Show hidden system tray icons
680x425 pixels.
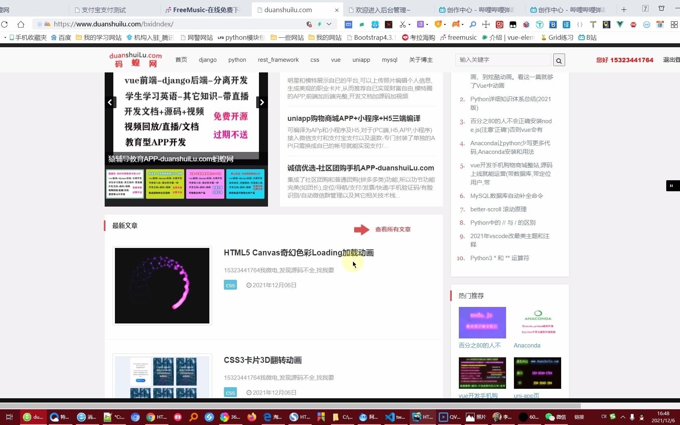click(623, 417)
